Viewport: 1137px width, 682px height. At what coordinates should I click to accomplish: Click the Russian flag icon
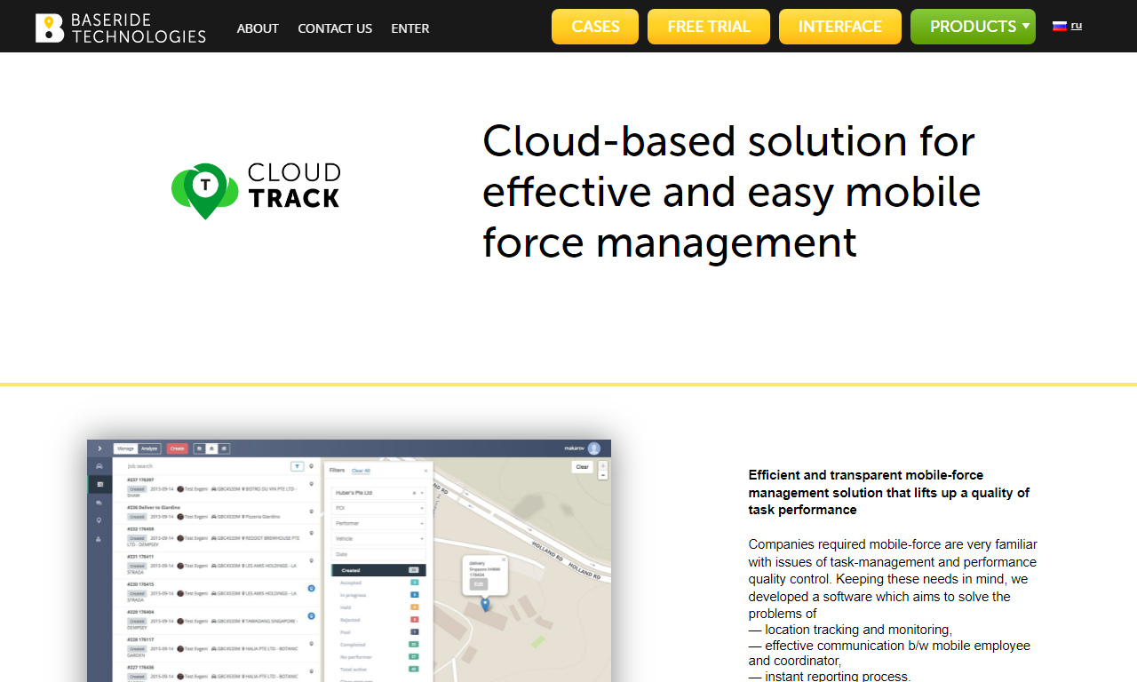(x=1060, y=26)
